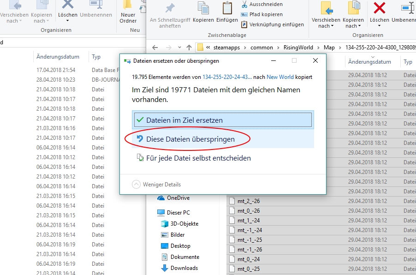Click Pfad kopieren in the ribbon
This screenshot has height=275, width=416.
(x=265, y=14)
